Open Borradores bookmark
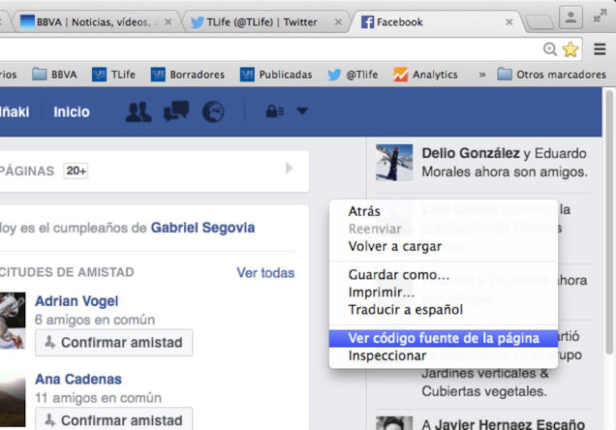616x430 pixels. [188, 75]
